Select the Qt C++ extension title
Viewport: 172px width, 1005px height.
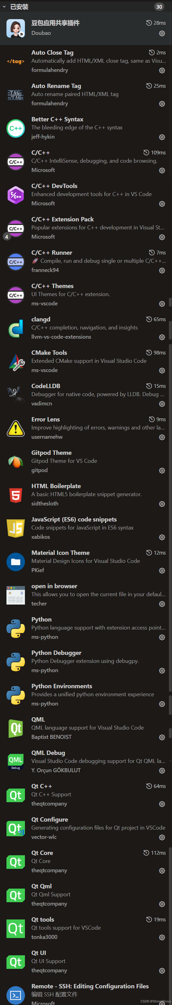pos(41,786)
